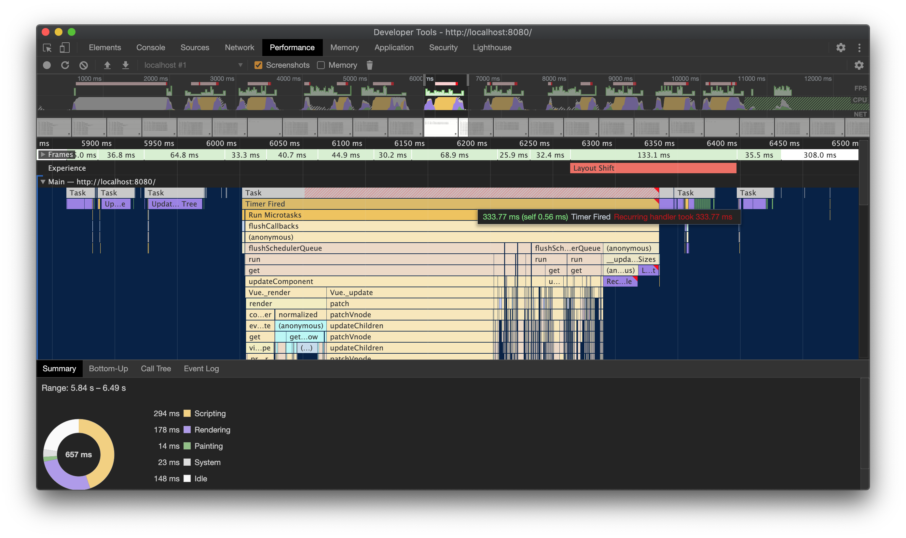Load a profile using upload arrow
The image size is (906, 538).
pos(107,65)
